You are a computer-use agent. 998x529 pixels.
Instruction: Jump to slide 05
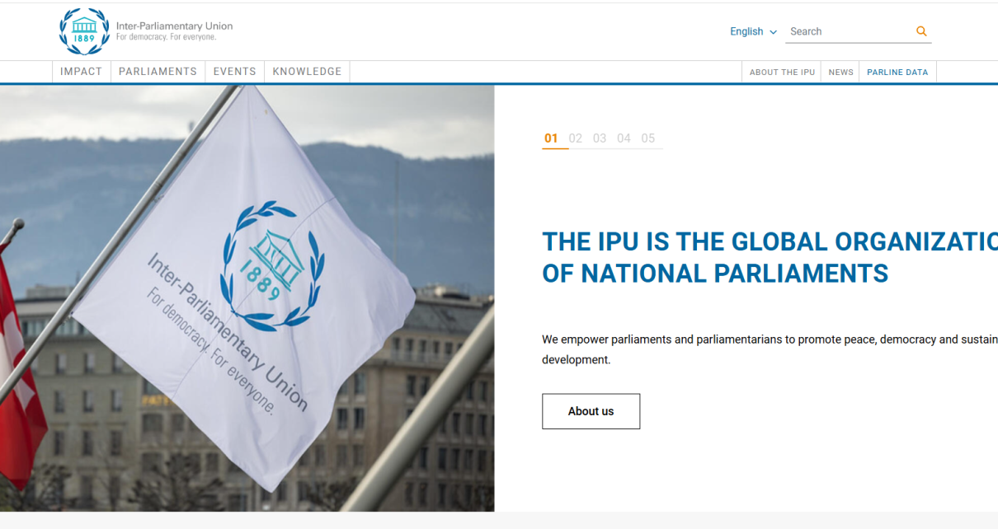click(648, 138)
